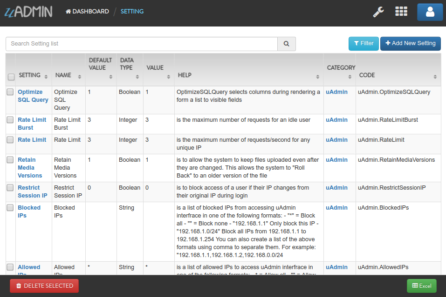Sort by the CATEGORY column arrows

[350, 77]
